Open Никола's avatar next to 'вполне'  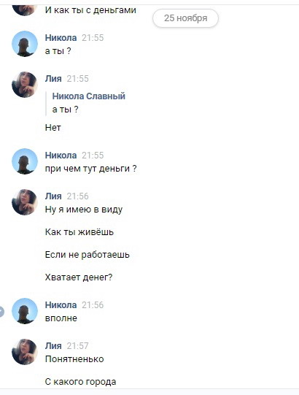point(25,311)
